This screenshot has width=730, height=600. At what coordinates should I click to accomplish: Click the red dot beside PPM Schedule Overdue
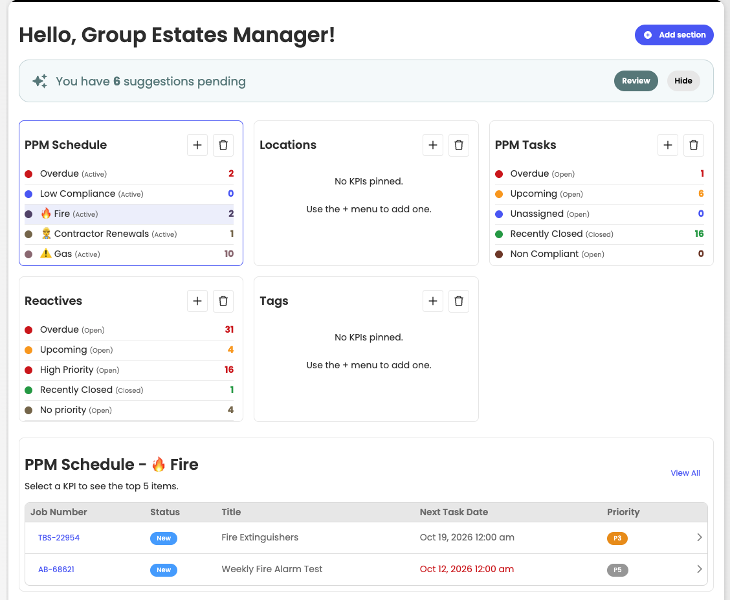(28, 174)
